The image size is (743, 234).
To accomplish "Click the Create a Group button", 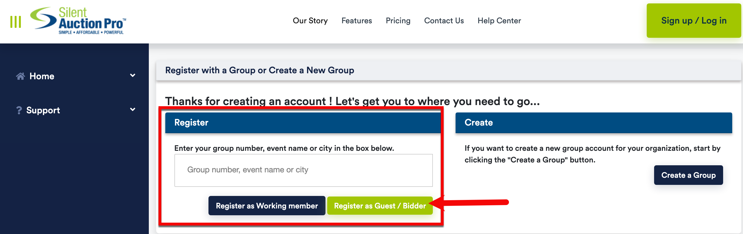I will [x=688, y=175].
